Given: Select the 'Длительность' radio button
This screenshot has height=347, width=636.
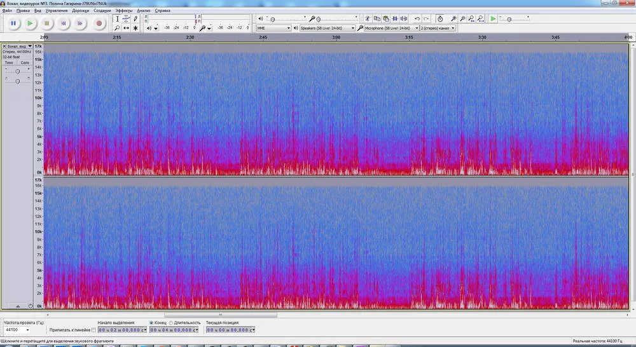Looking at the screenshot, I should [171, 323].
